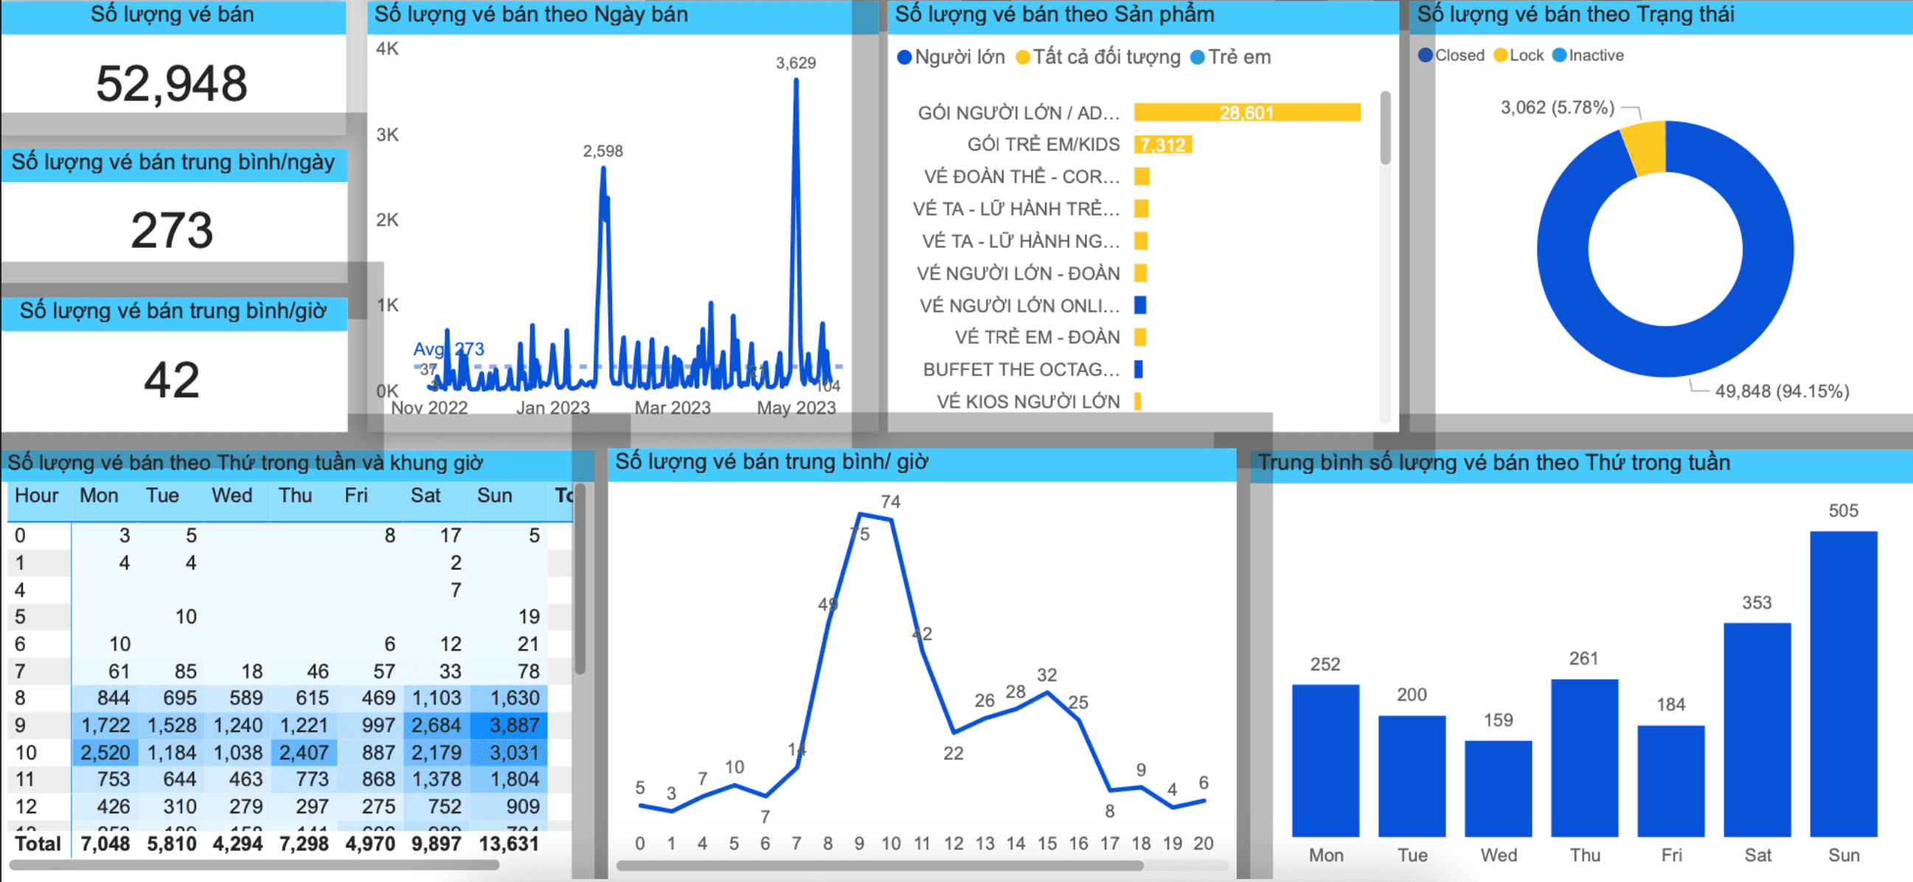This screenshot has height=882, width=1913.
Task: Click the Sat bar labeled 353
Action: click(1757, 730)
